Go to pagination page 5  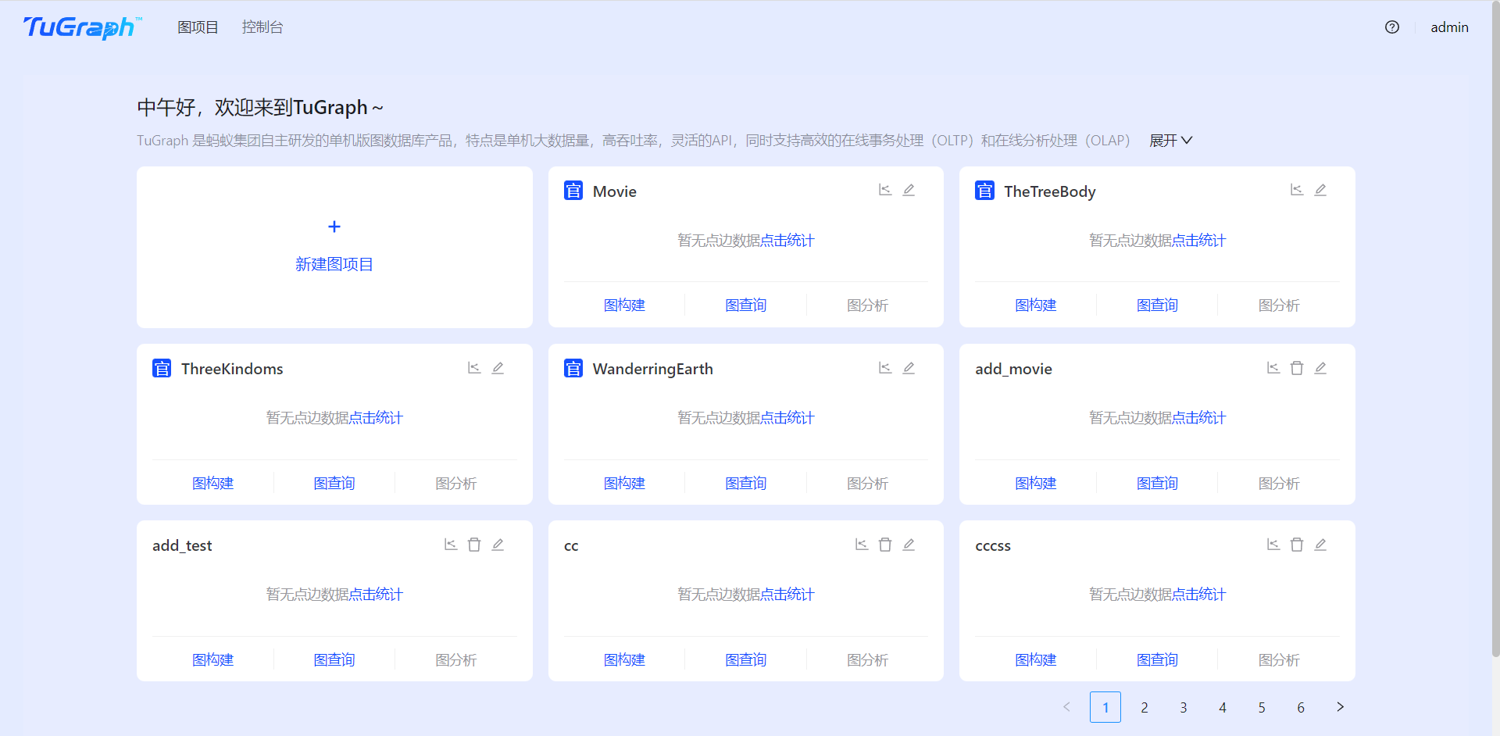coord(1262,707)
